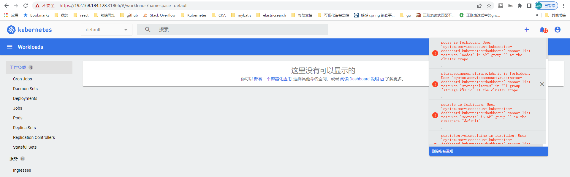Select 服务 section in the sidebar
This screenshot has height=177, width=570.
(x=14, y=159)
